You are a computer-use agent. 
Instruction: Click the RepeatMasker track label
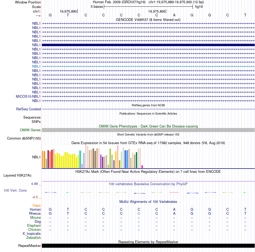coord(30,246)
